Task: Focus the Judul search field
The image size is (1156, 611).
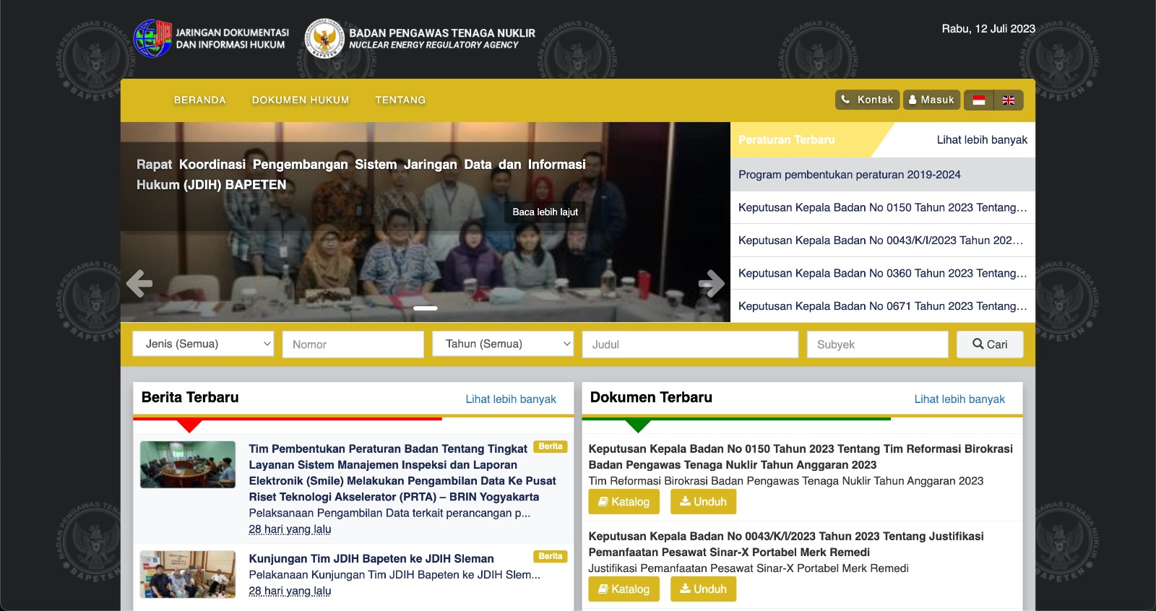Action: pos(690,344)
